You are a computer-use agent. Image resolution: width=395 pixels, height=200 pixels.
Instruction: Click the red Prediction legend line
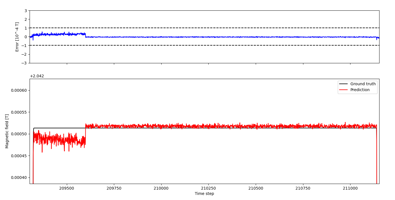343,90
